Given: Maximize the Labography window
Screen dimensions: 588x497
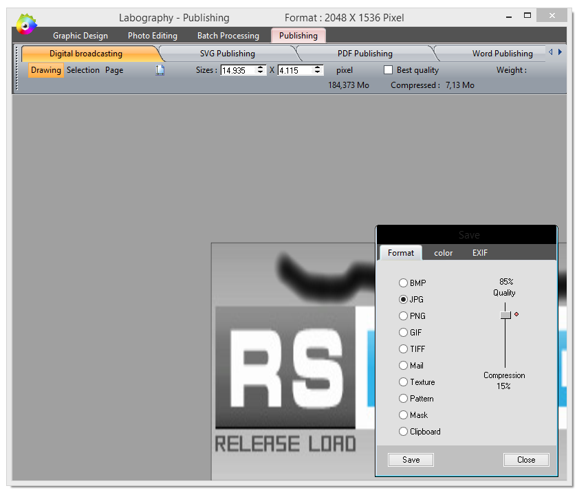Looking at the screenshot, I should click(x=527, y=15).
